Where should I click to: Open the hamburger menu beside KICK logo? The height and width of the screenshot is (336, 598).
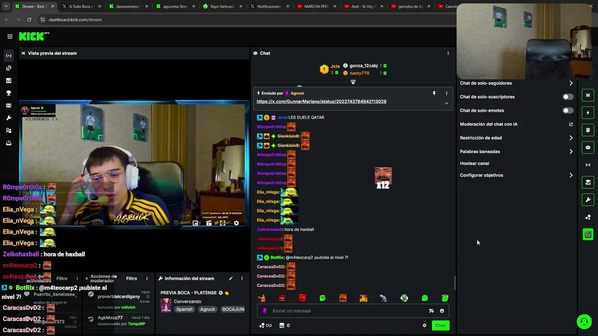click(10, 36)
